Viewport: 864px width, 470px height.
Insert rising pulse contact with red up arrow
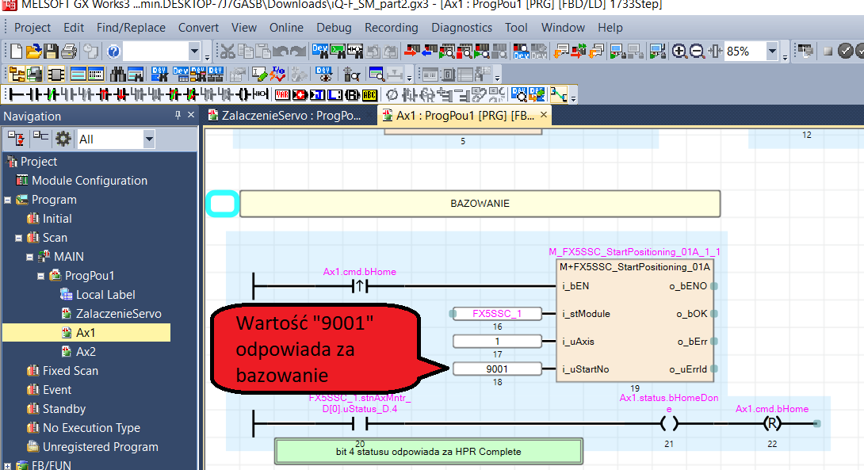pos(104,95)
